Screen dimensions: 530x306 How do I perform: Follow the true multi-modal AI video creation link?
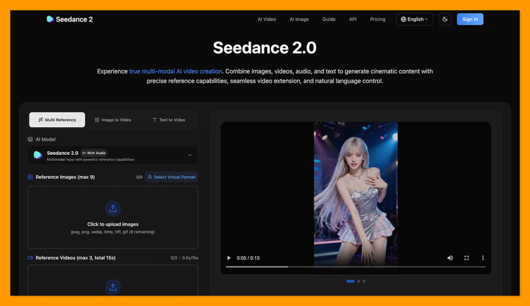click(176, 71)
